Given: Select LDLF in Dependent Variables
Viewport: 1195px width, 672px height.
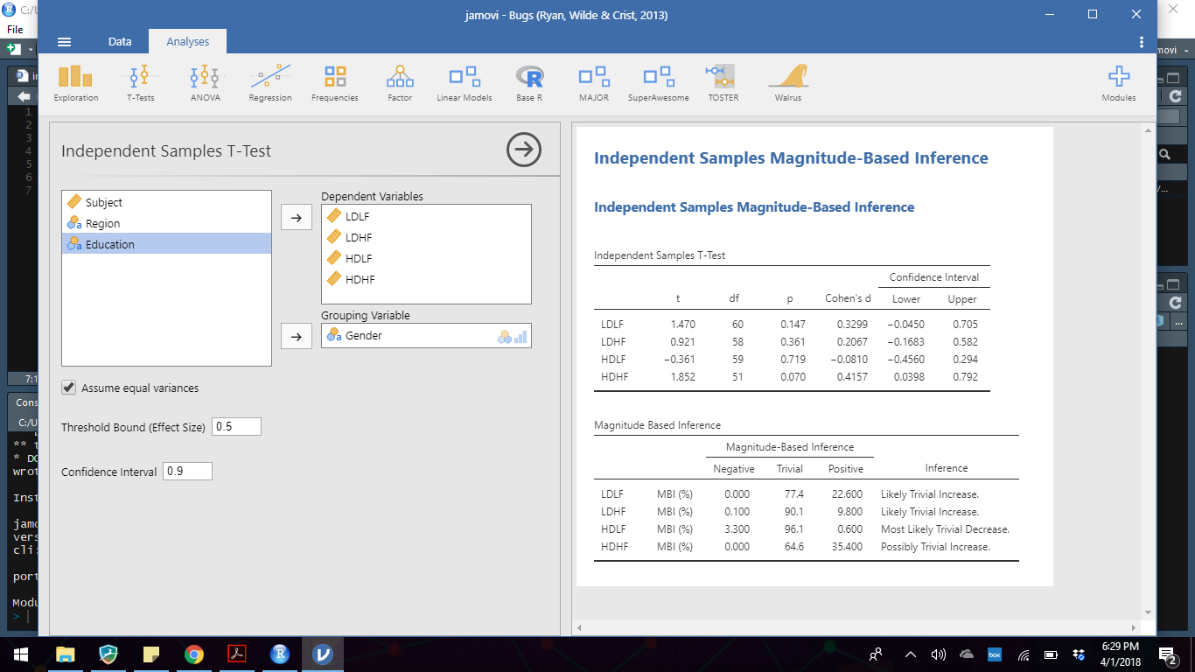Looking at the screenshot, I should pos(426,216).
